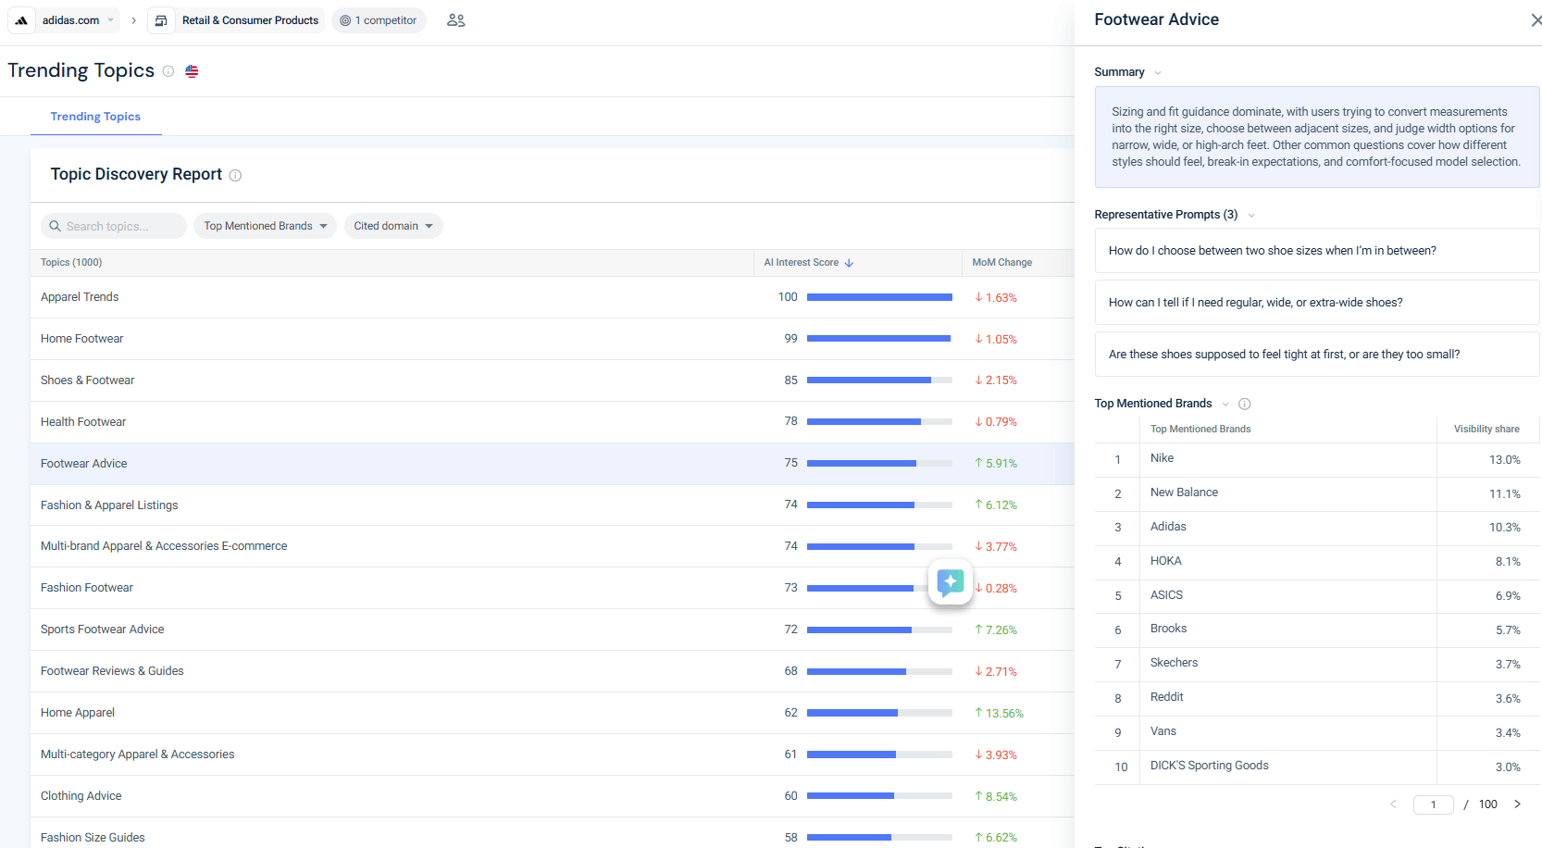Select the Clothing Advice topic

point(81,796)
